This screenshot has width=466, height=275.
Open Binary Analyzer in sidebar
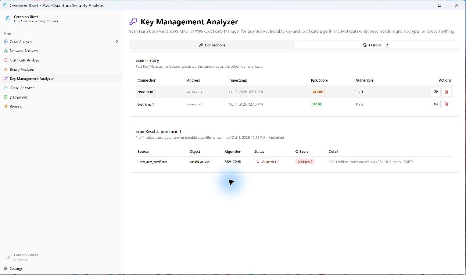[x=61, y=69]
